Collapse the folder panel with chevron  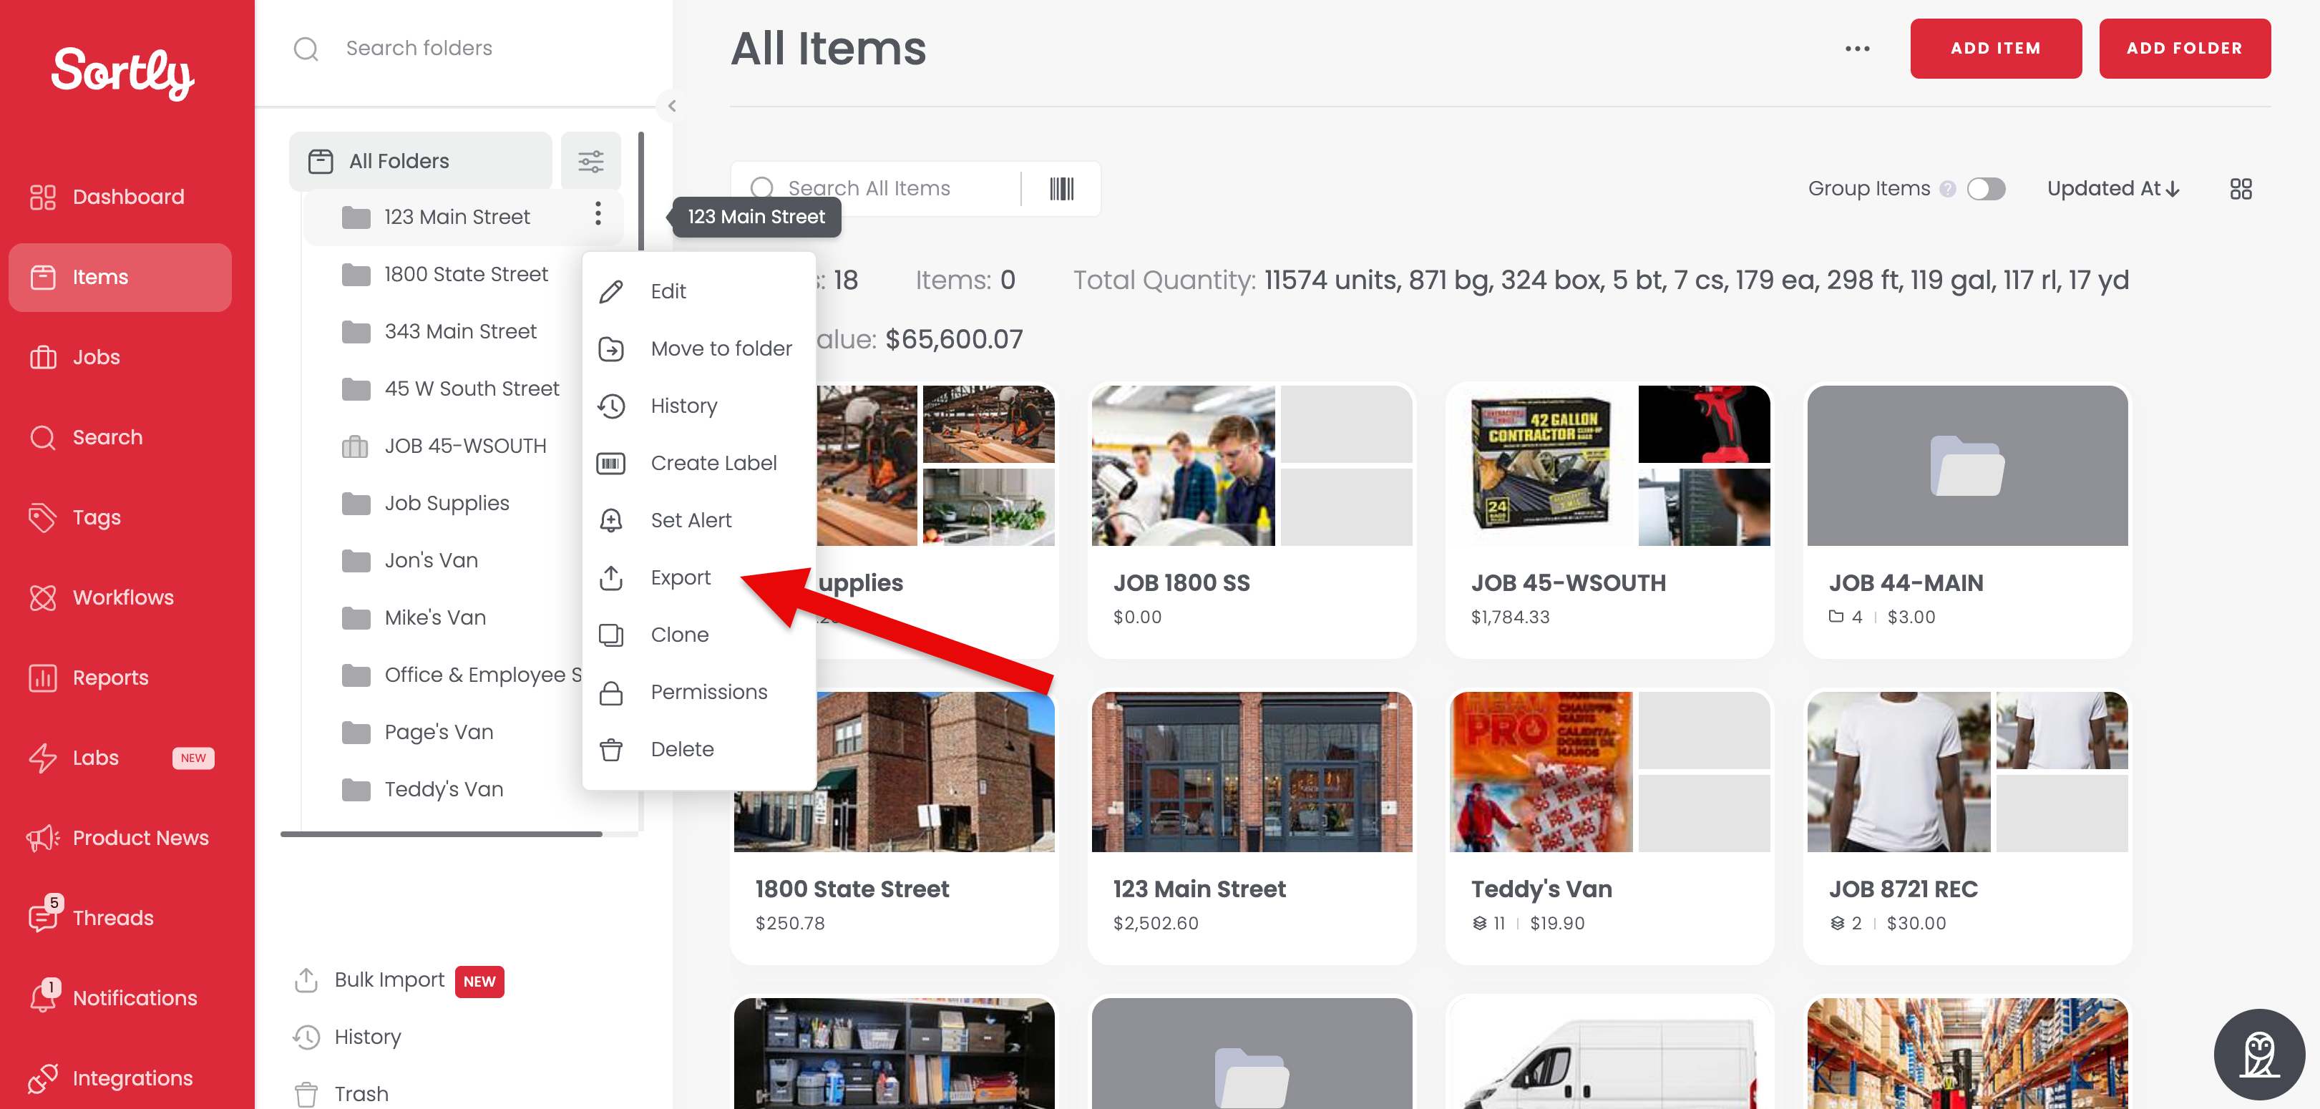[671, 105]
